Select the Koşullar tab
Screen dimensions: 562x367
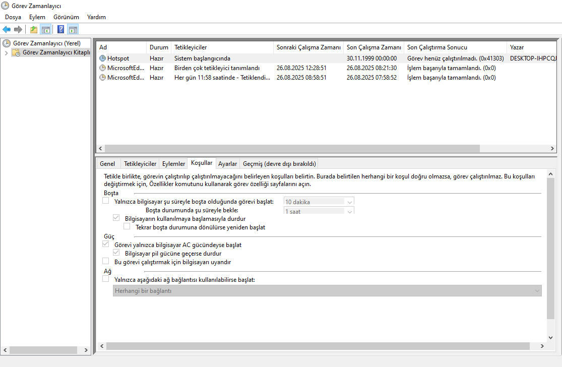pos(202,163)
